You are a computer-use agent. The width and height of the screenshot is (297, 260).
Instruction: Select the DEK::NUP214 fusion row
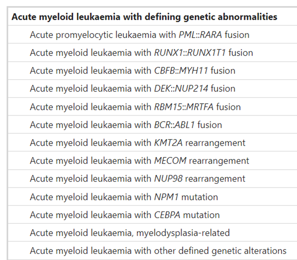(133, 89)
